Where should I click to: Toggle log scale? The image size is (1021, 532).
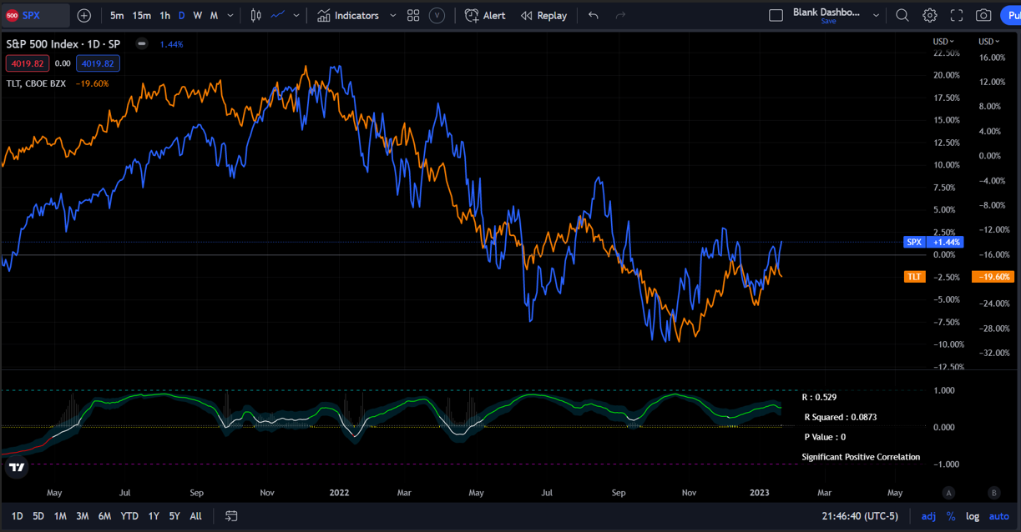pyautogui.click(x=973, y=516)
